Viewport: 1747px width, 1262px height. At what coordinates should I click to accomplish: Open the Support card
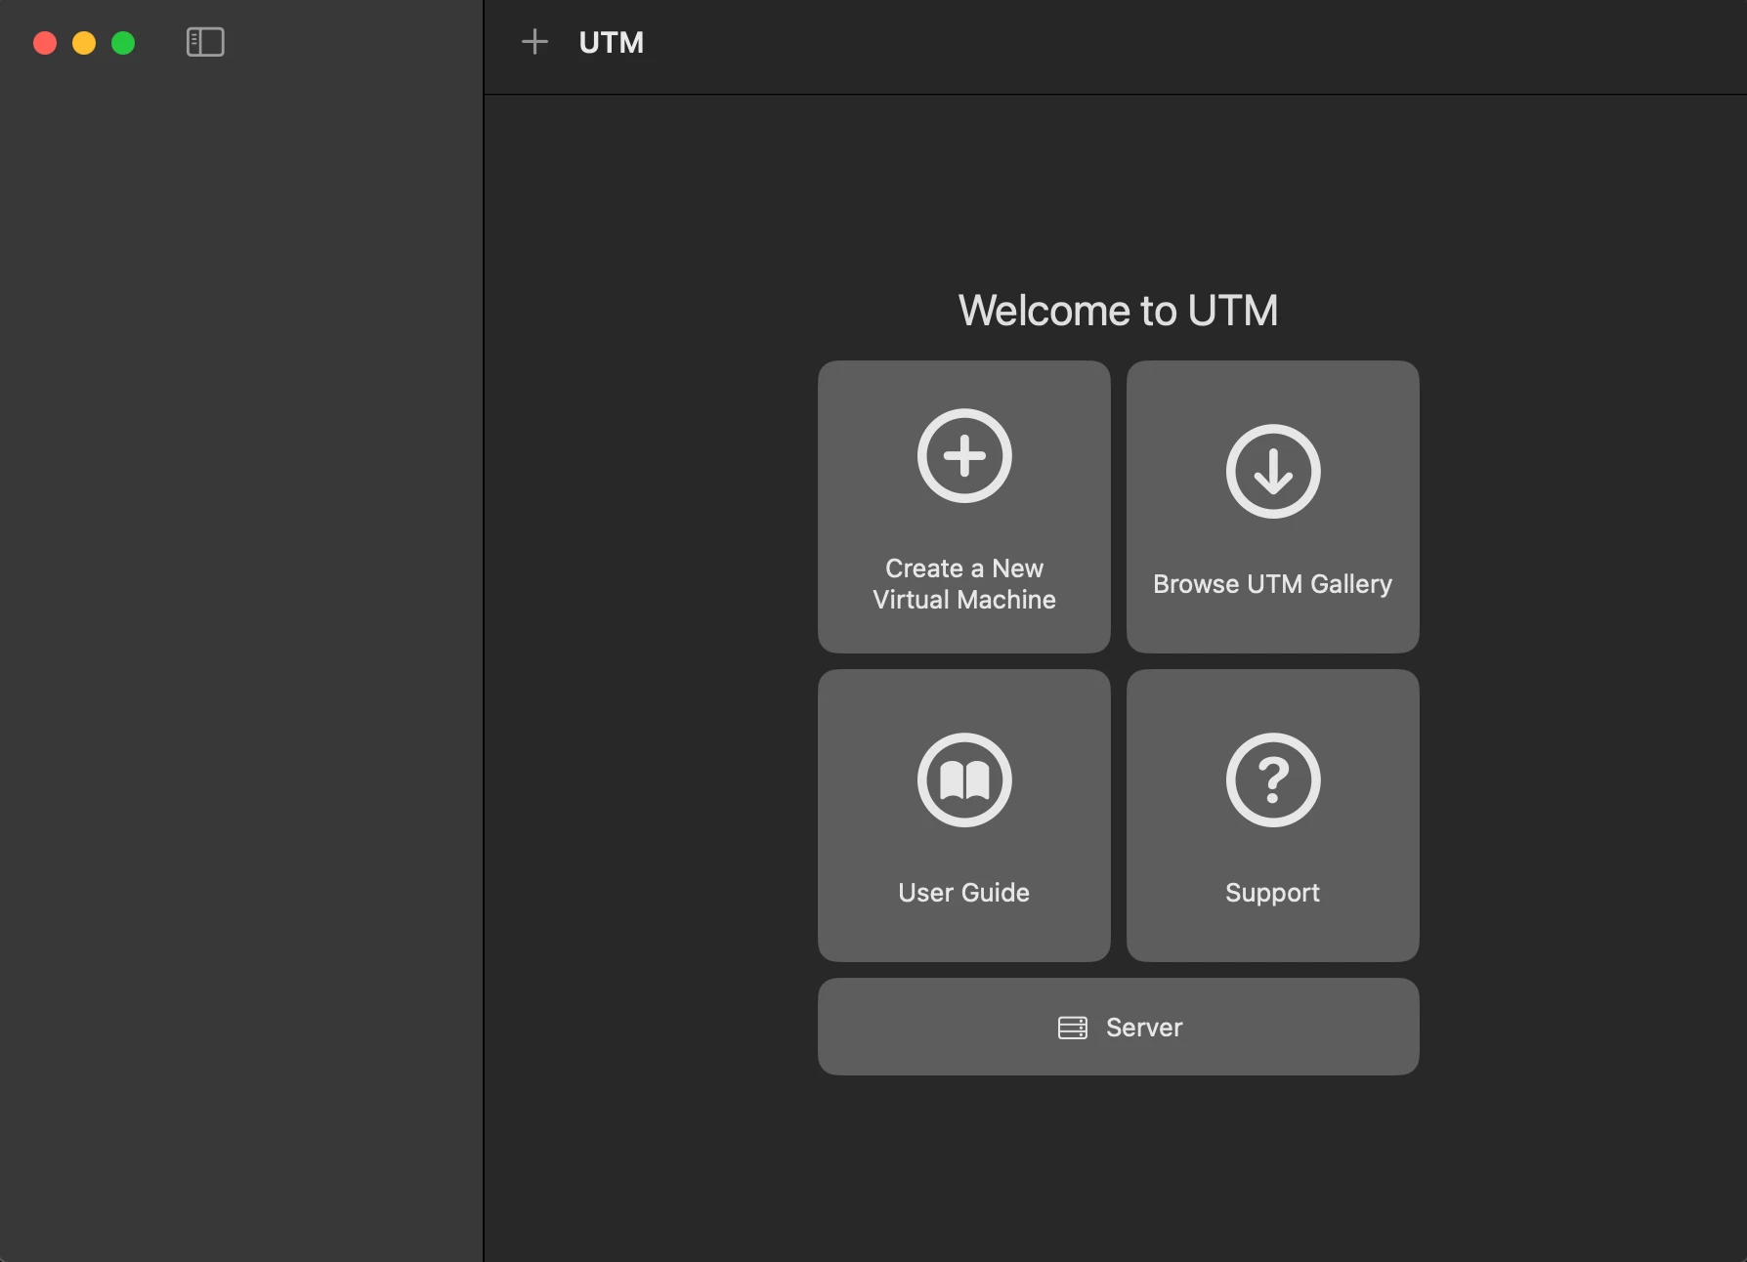1273,816
